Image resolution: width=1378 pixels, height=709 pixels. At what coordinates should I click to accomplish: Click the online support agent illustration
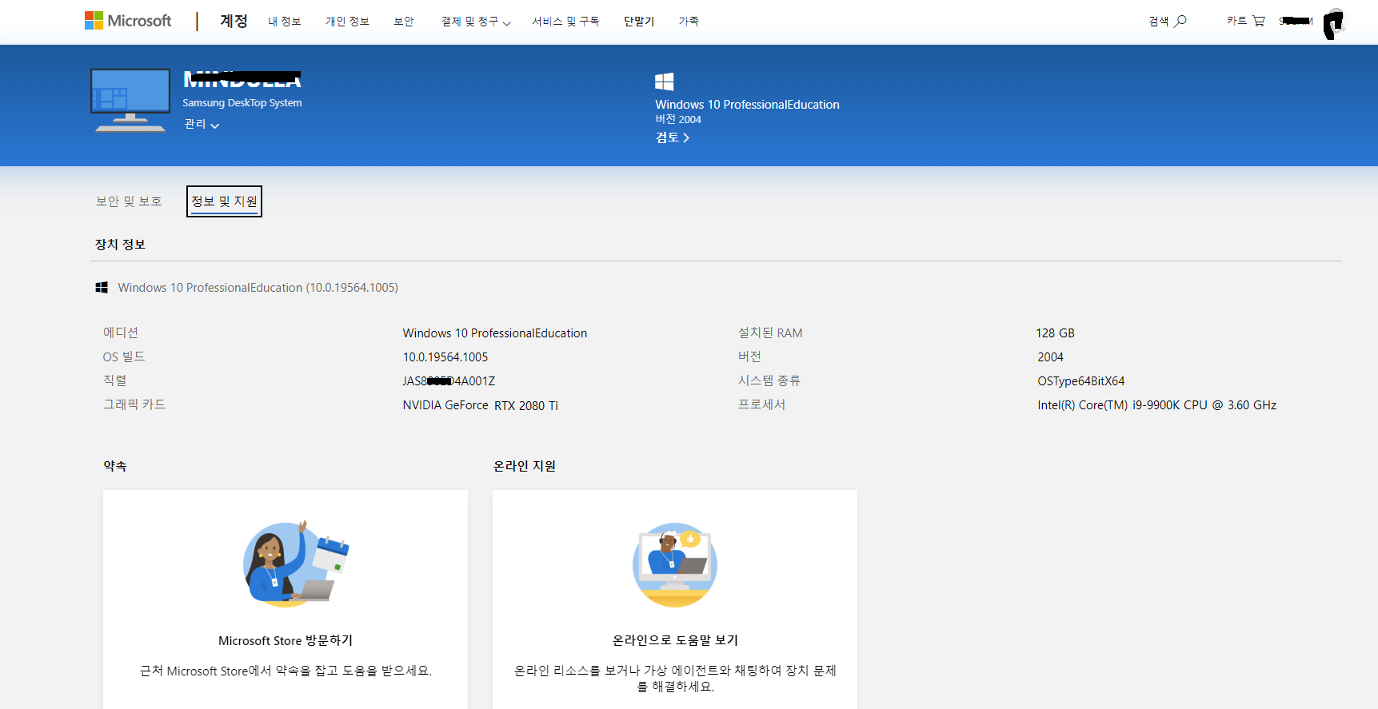675,565
